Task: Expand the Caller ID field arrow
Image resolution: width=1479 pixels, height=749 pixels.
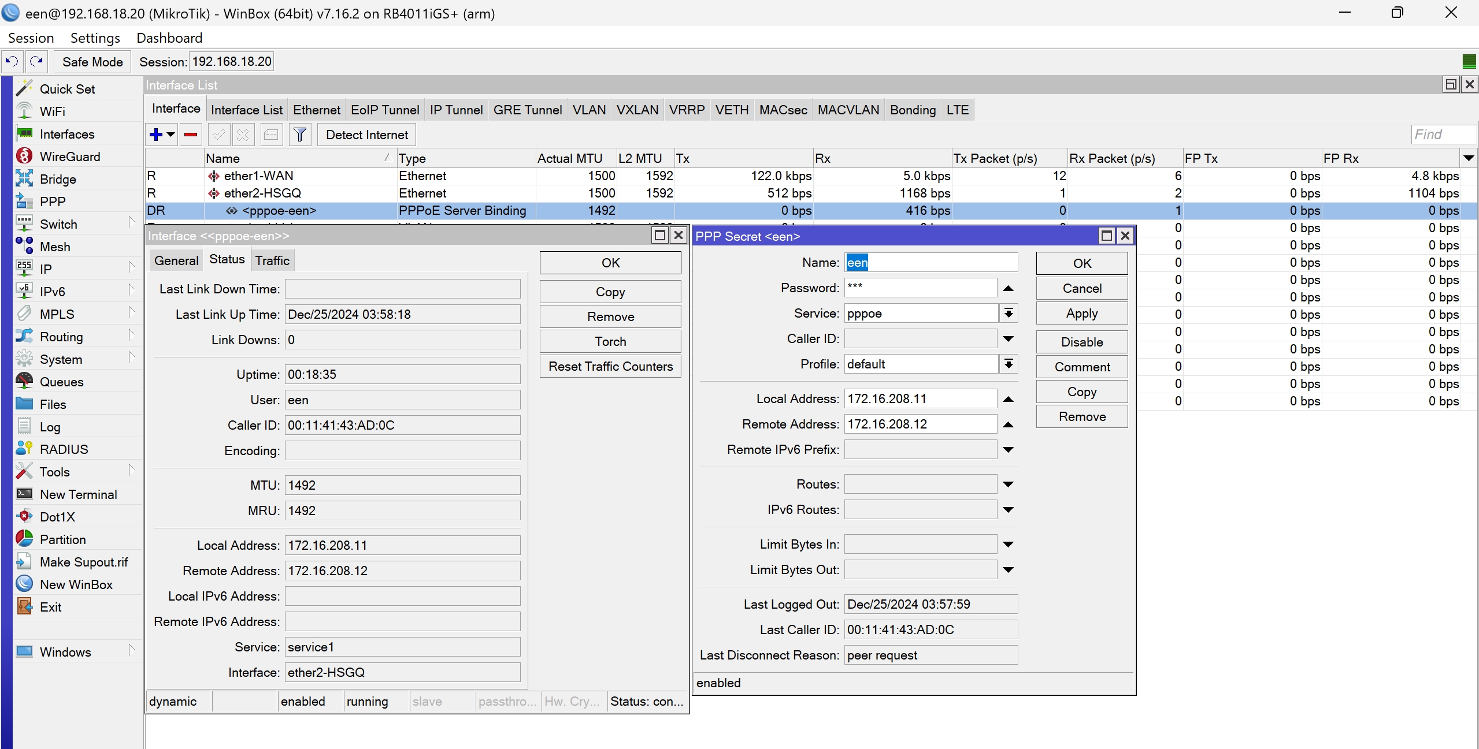Action: coord(1008,339)
